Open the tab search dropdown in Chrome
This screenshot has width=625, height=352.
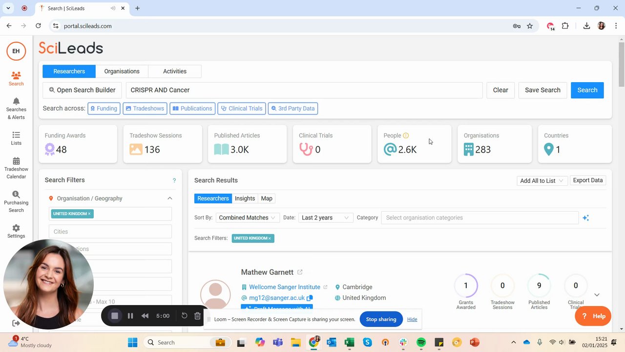point(8,8)
